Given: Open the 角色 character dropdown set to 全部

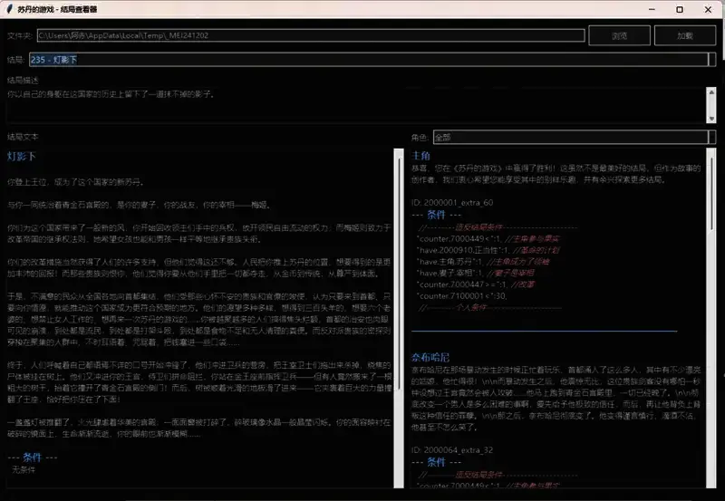Looking at the screenshot, I should (575, 137).
